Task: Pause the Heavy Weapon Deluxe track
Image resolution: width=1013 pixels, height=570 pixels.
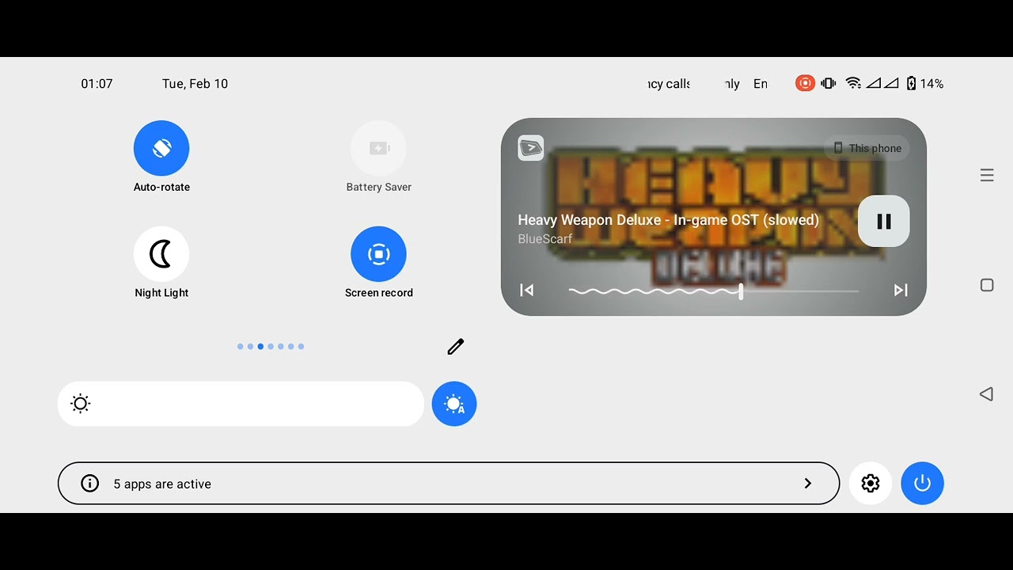Action: [x=884, y=222]
